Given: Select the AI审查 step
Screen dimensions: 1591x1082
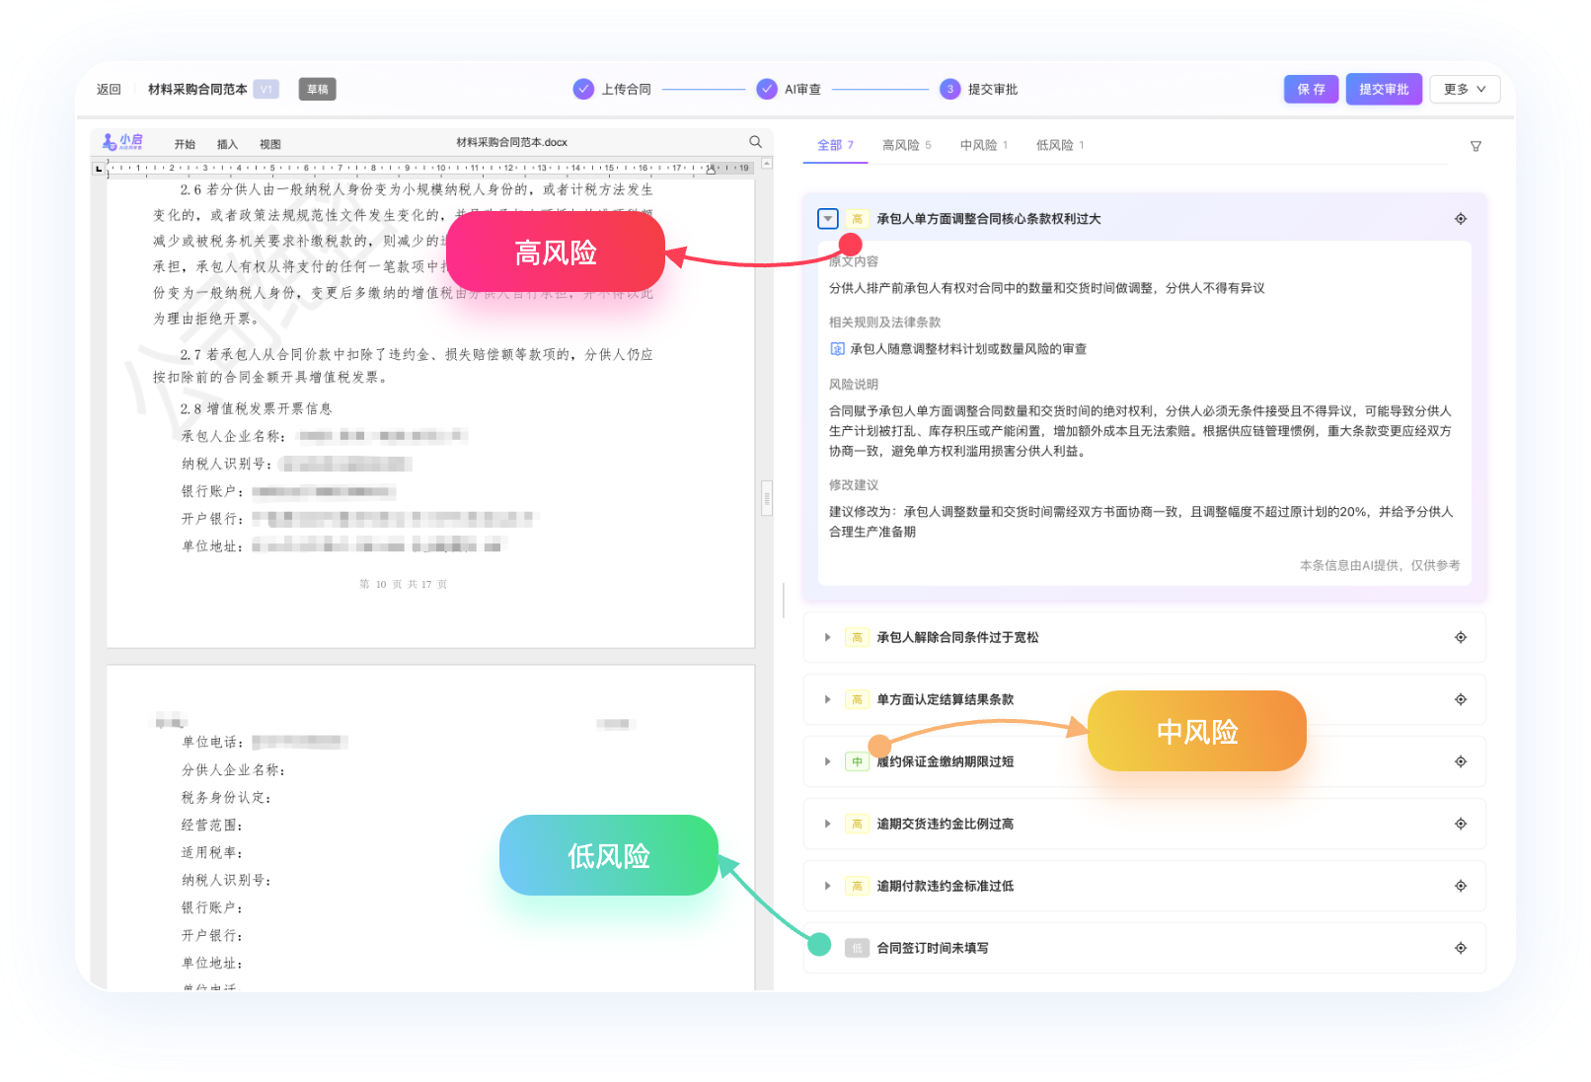Looking at the screenshot, I should point(790,90).
